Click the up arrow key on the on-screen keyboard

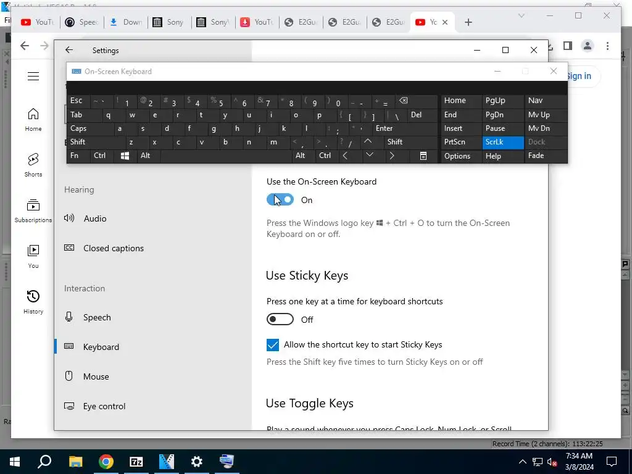(368, 142)
